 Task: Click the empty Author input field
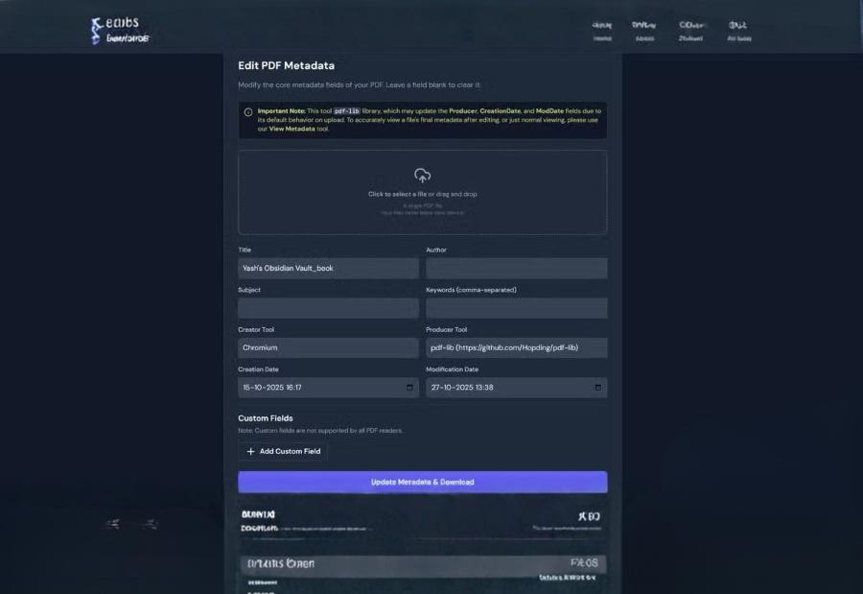516,268
